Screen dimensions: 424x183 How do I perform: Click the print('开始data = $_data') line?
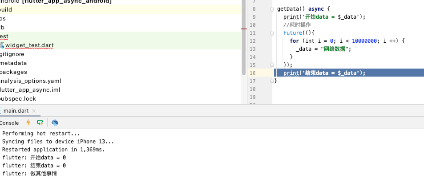(x=324, y=17)
